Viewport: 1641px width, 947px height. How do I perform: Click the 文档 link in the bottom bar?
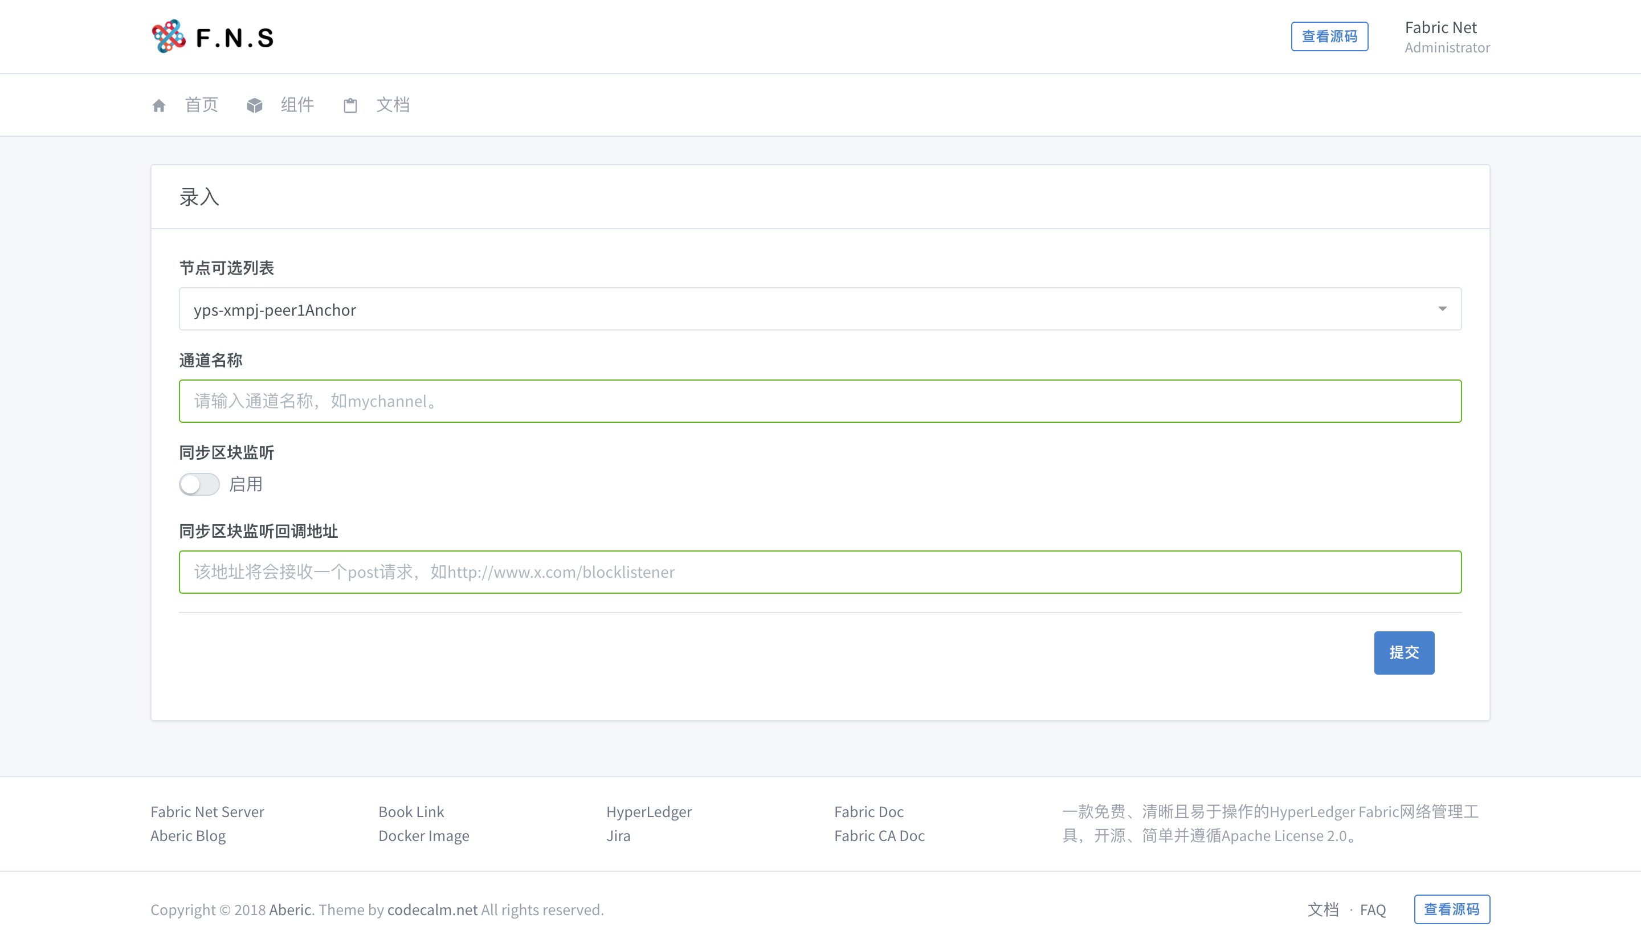1323,910
